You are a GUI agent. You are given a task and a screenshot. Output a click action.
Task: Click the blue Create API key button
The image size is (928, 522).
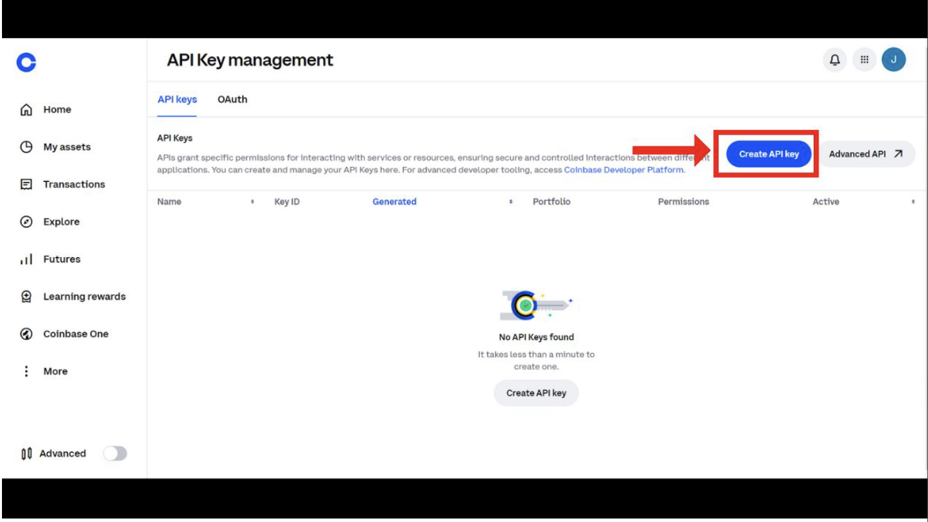768,154
